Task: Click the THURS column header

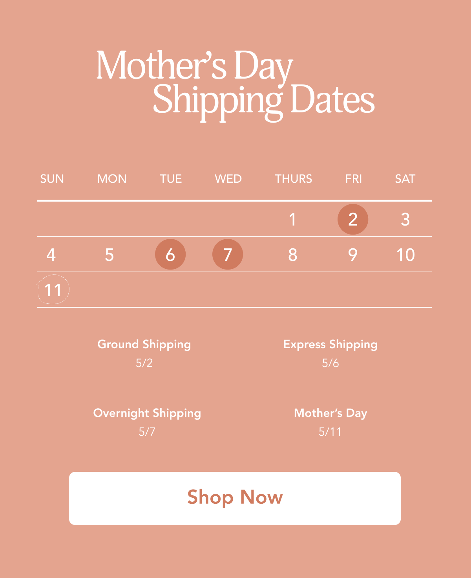Action: [293, 179]
